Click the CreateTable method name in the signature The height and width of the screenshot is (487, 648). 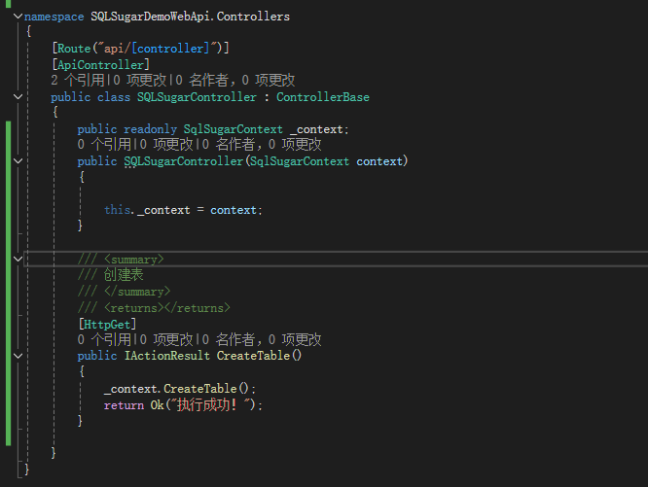(x=253, y=356)
